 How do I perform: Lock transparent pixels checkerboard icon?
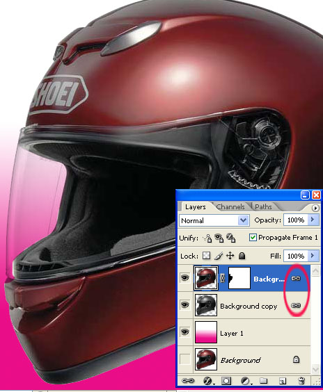click(206, 256)
